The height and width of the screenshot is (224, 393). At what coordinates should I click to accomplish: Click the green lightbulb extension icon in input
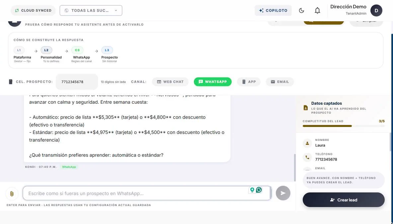tap(252, 190)
